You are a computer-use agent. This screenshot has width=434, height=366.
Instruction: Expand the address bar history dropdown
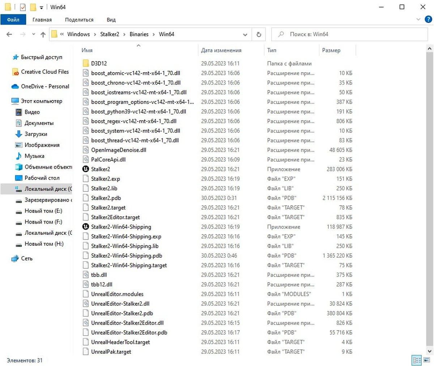coord(245,34)
